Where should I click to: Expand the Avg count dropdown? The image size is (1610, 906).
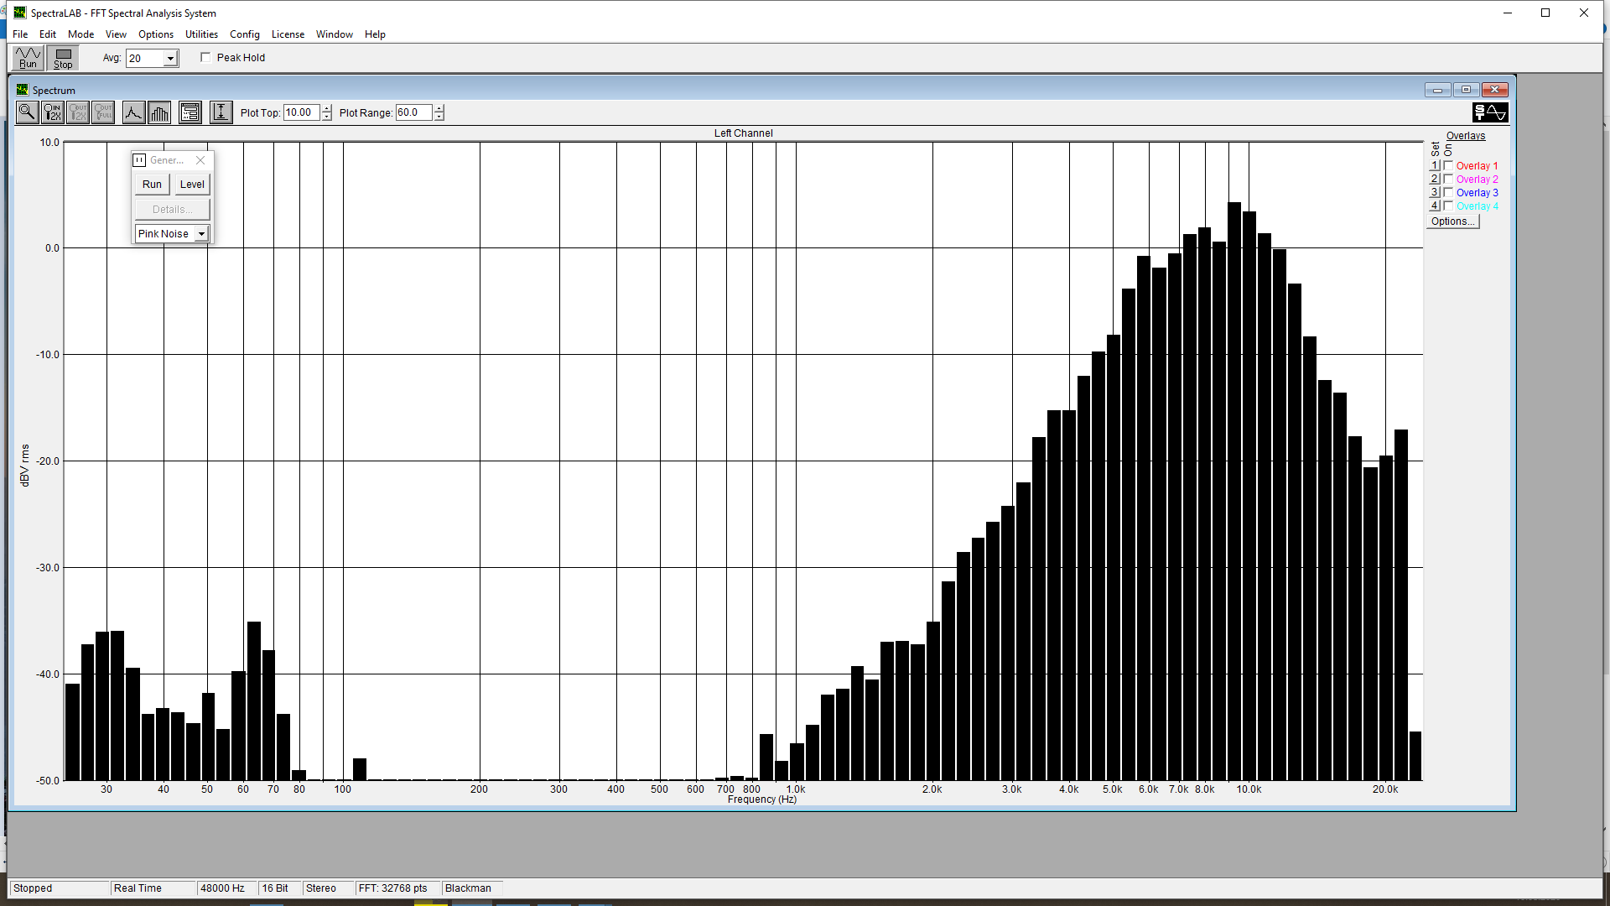[170, 59]
